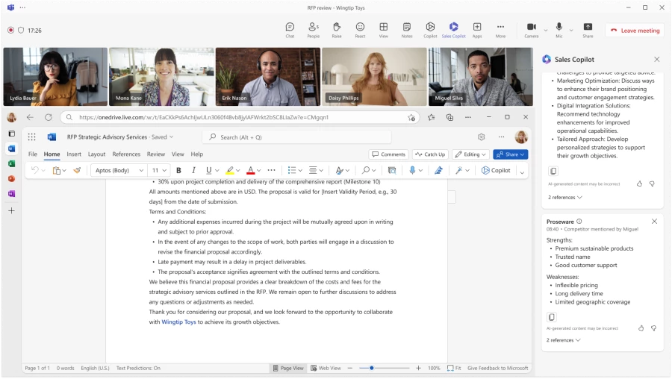Raise your hand in the meeting
The height and width of the screenshot is (379, 672).
[x=337, y=29]
